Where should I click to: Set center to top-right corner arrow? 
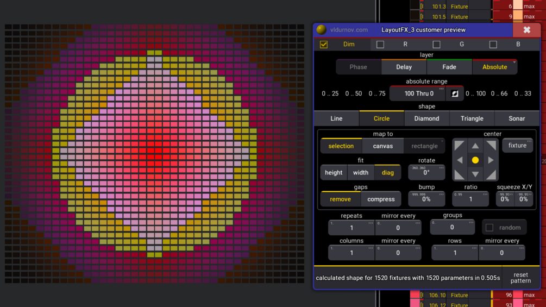click(x=491, y=146)
